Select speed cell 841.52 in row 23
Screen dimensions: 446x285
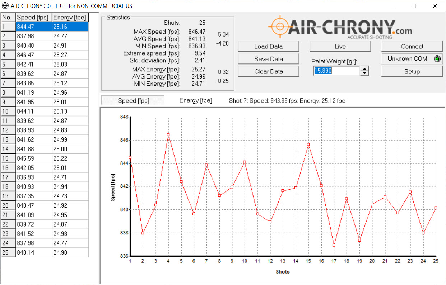click(x=34, y=234)
